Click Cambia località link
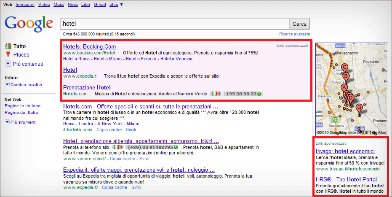The width and height of the screenshot is (392, 197). [x=26, y=85]
